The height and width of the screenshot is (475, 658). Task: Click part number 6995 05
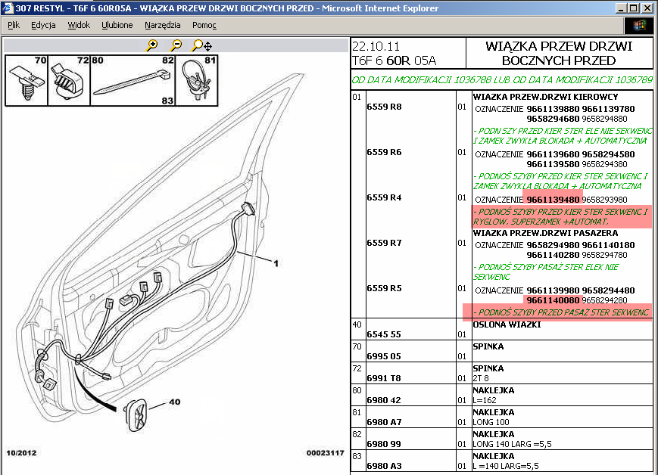pyautogui.click(x=384, y=356)
